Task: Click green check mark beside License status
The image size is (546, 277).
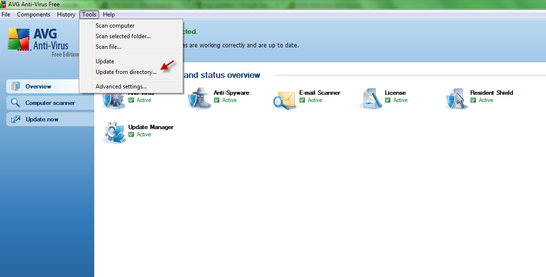Action: point(388,100)
